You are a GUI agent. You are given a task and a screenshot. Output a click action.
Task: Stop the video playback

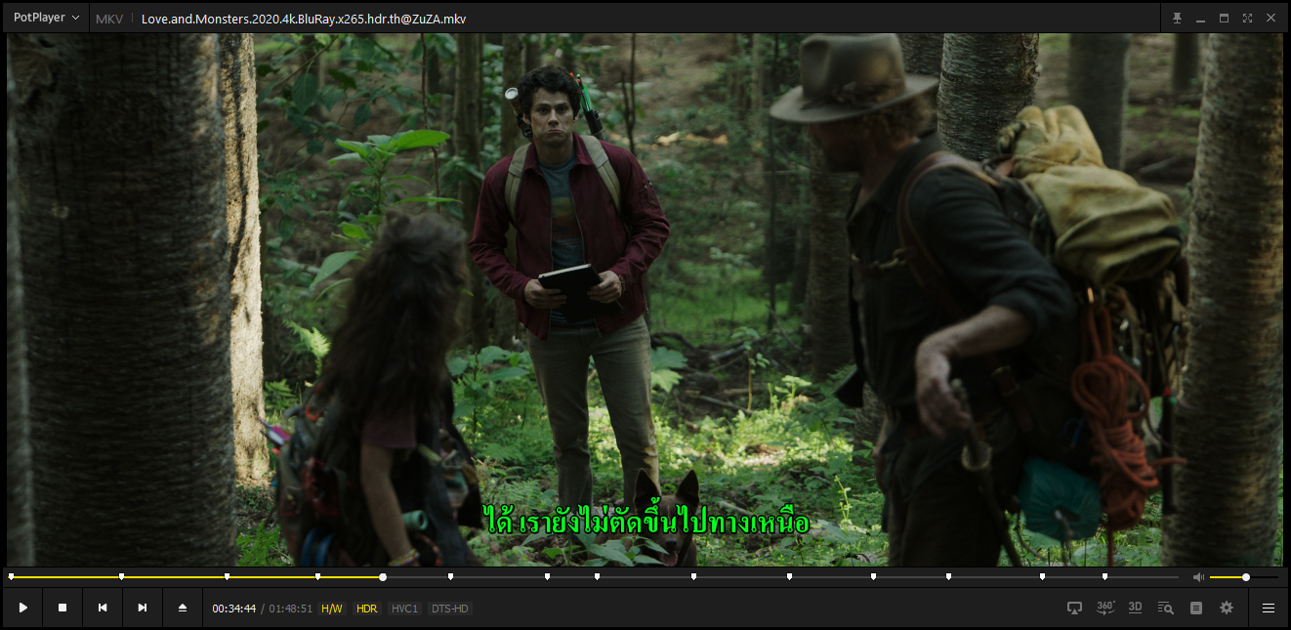62,608
